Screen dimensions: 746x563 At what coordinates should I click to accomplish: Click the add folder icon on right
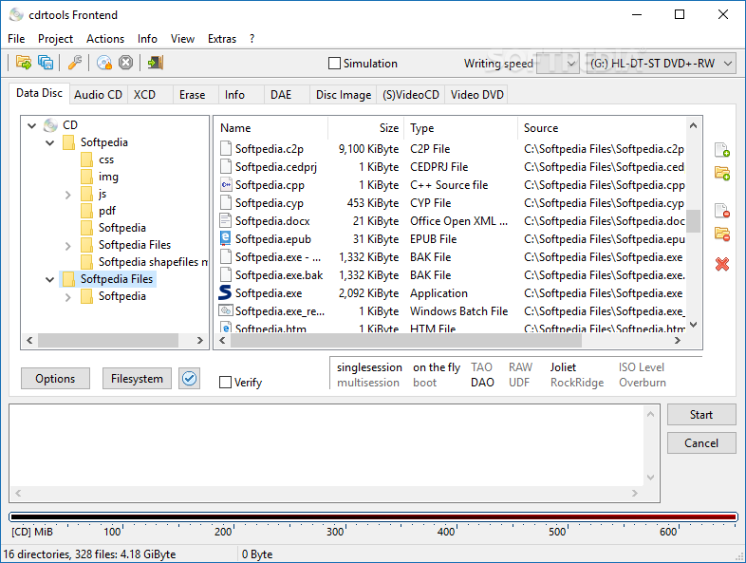pos(722,173)
